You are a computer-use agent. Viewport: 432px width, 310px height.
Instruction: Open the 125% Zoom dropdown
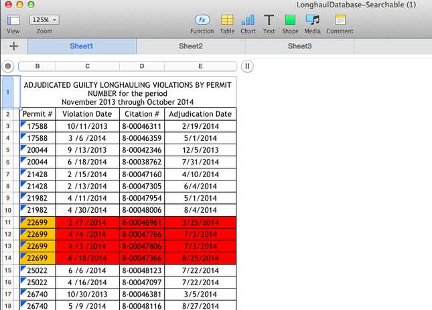[44, 20]
